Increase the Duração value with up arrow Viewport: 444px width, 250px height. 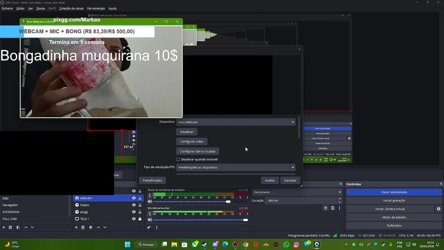pos(340,199)
